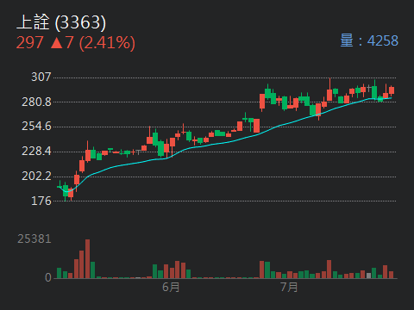This screenshot has width=414, height=310.
Task: Click the volume label 量：4258
Action: coord(369,40)
